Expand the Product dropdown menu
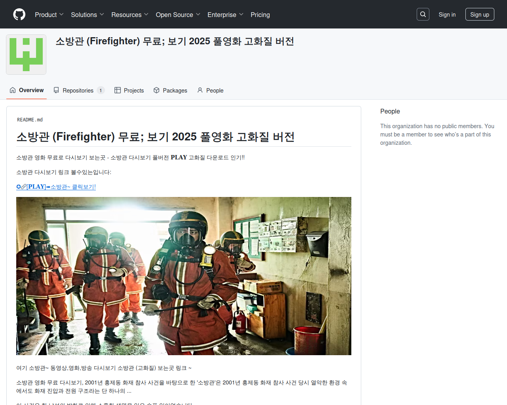 point(49,15)
